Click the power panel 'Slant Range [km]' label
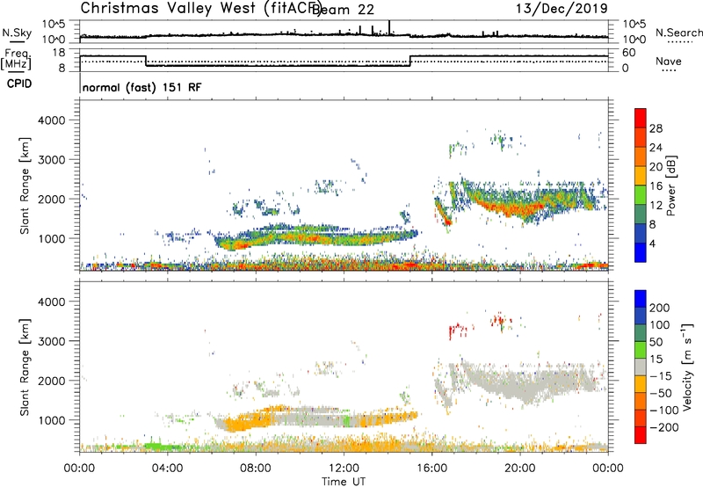 [x=25, y=185]
